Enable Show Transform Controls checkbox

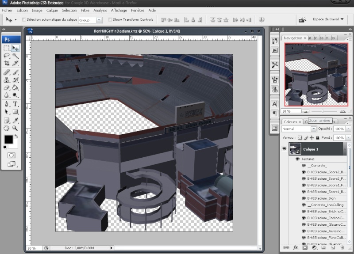(110, 19)
